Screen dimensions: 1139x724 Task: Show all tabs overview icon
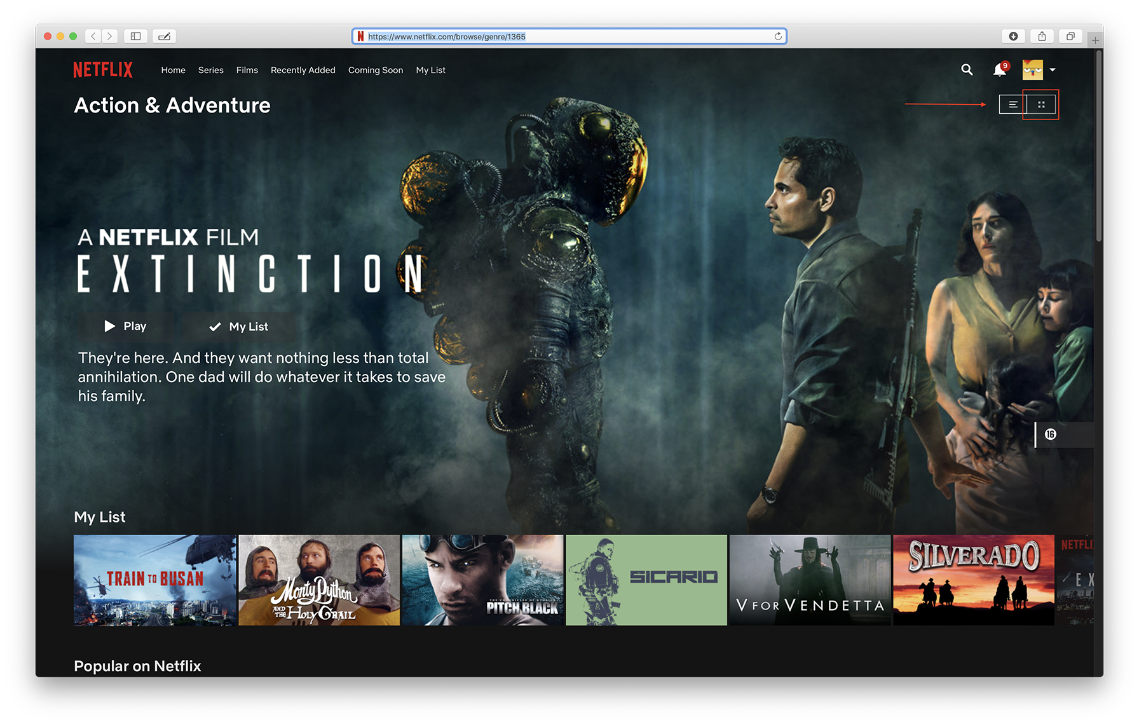coord(1070,36)
